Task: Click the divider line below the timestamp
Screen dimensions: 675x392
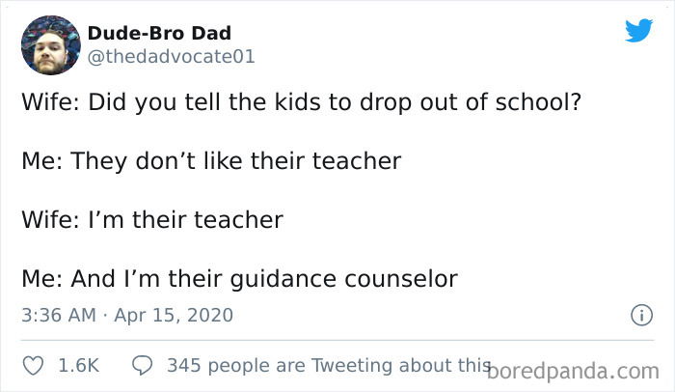Action: click(337, 340)
